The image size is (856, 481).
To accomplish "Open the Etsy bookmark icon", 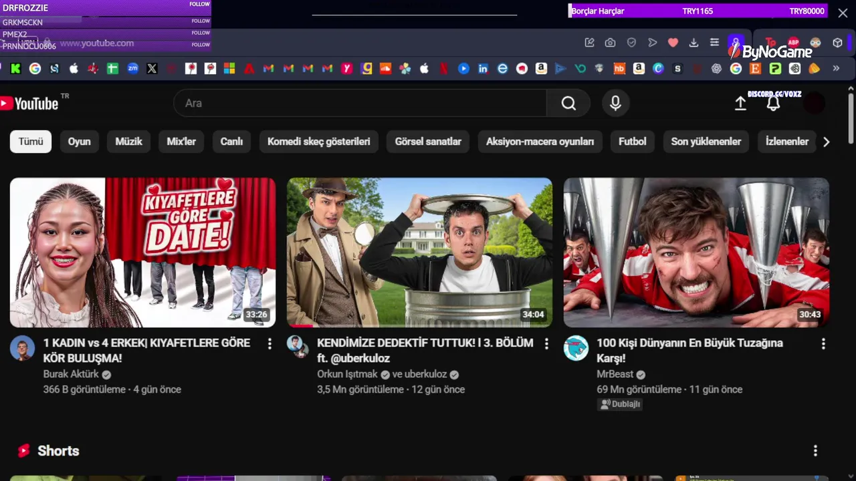I will [755, 68].
